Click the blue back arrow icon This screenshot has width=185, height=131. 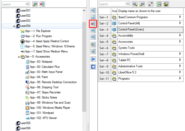point(93,67)
